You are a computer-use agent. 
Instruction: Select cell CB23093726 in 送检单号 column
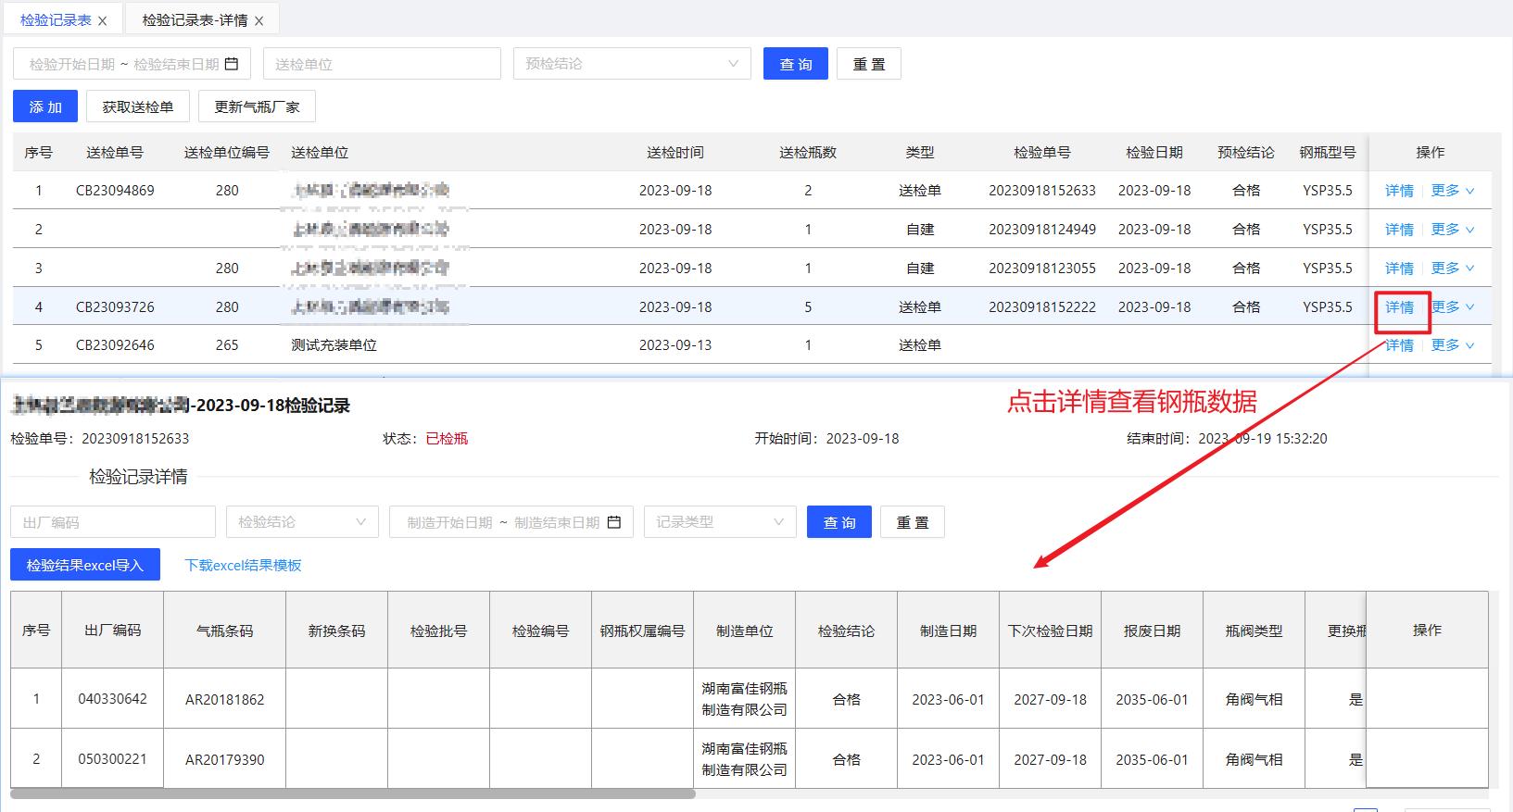[x=115, y=307]
